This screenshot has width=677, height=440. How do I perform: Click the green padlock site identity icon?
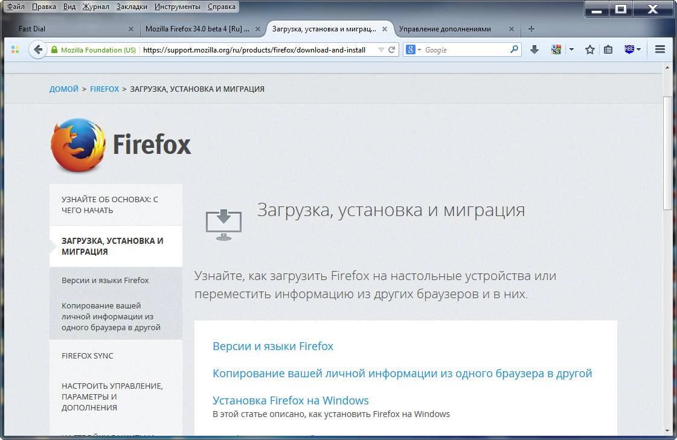click(x=54, y=50)
